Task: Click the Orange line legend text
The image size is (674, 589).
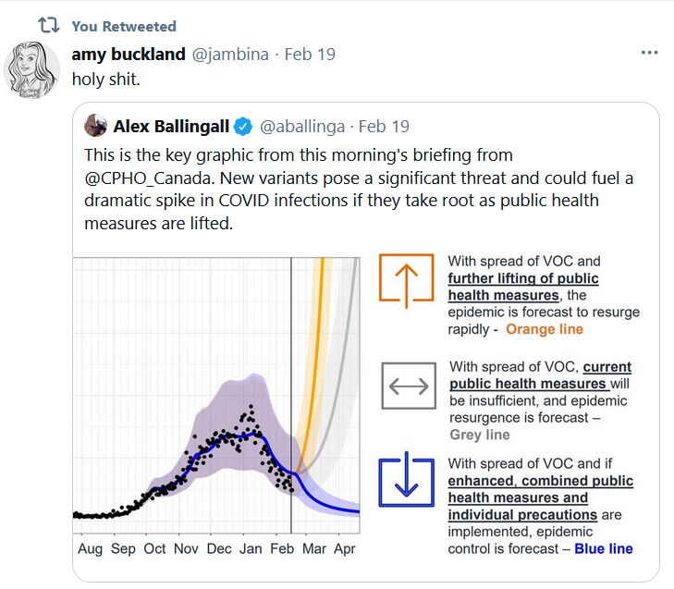Action: tap(545, 329)
